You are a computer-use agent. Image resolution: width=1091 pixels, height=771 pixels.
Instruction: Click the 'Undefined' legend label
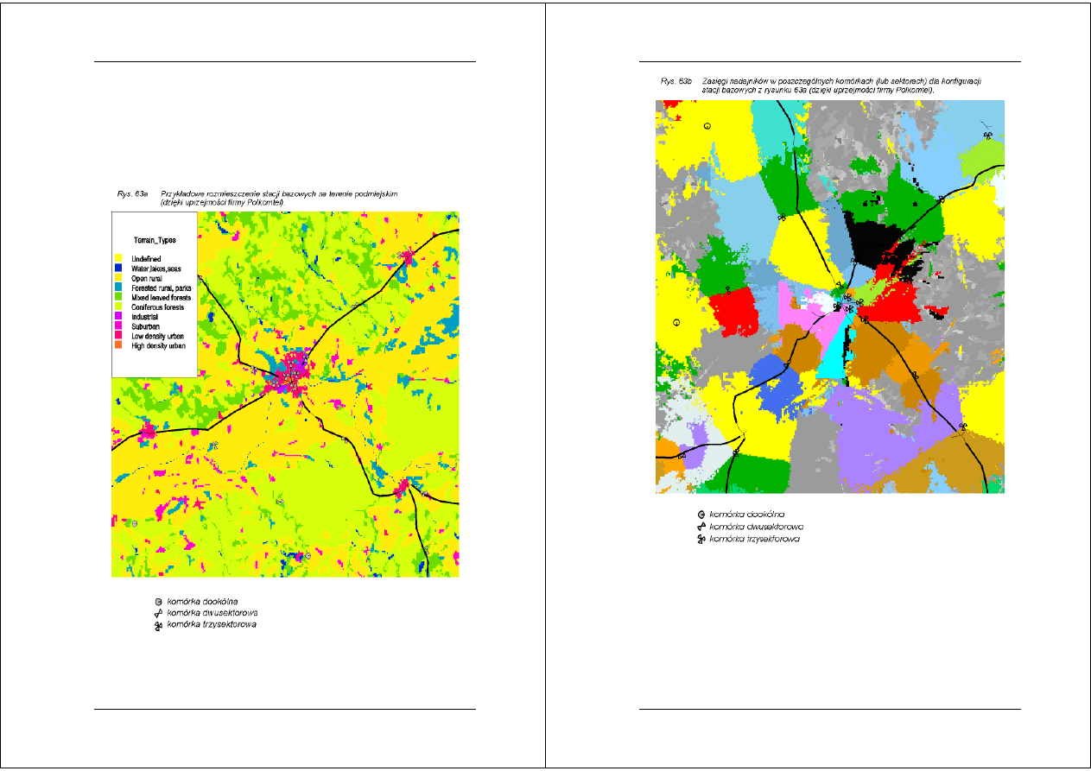tap(146, 259)
